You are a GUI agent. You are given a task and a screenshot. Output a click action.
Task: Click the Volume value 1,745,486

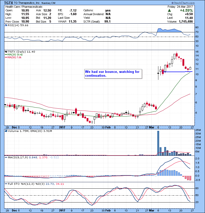[186, 22]
